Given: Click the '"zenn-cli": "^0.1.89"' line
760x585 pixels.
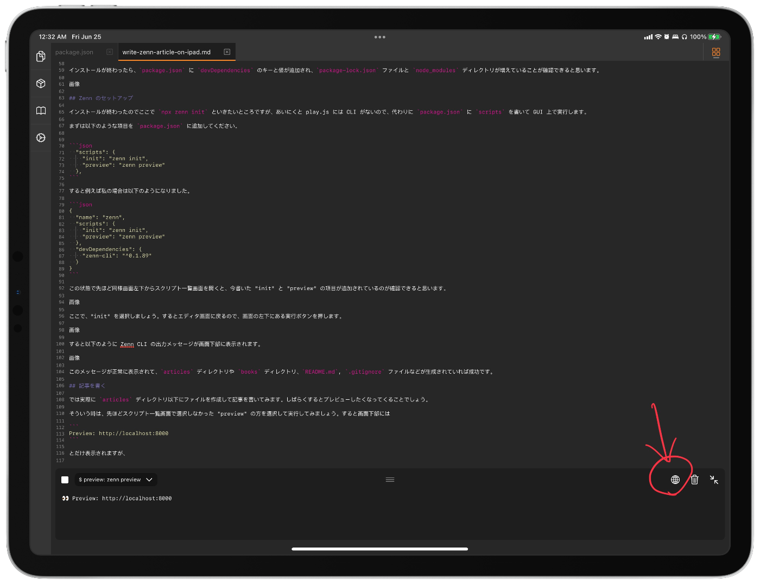Looking at the screenshot, I should (117, 256).
